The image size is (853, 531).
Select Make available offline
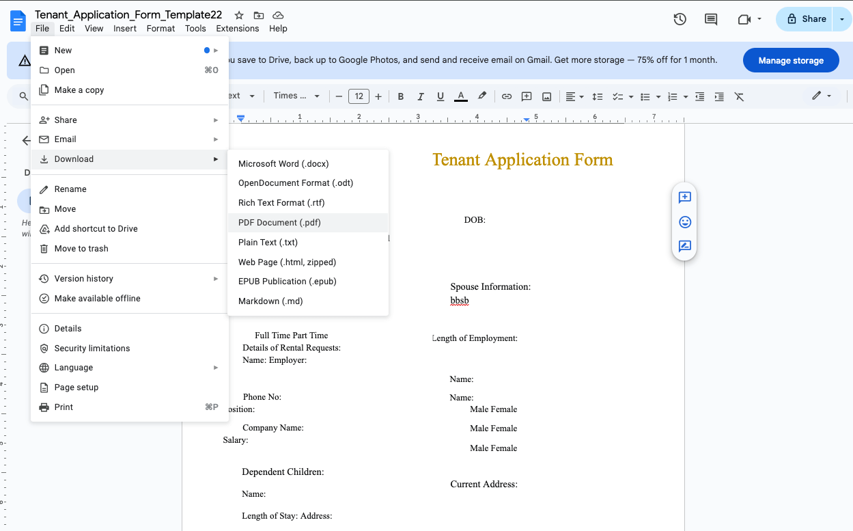point(130,299)
